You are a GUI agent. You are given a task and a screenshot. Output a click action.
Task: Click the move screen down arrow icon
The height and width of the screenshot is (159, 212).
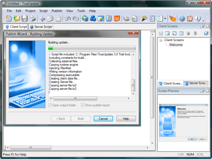point(195,33)
